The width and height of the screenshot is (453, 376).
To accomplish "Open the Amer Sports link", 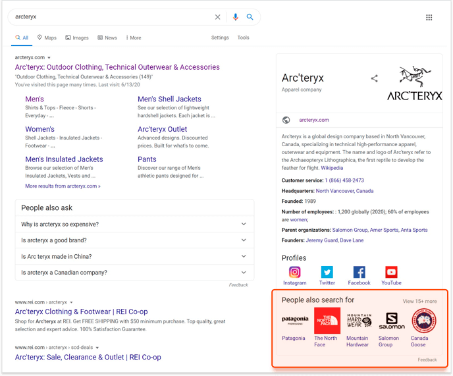I will (x=385, y=230).
